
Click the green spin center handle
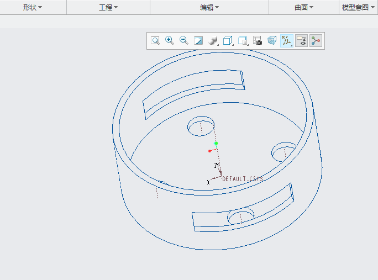(x=216, y=144)
